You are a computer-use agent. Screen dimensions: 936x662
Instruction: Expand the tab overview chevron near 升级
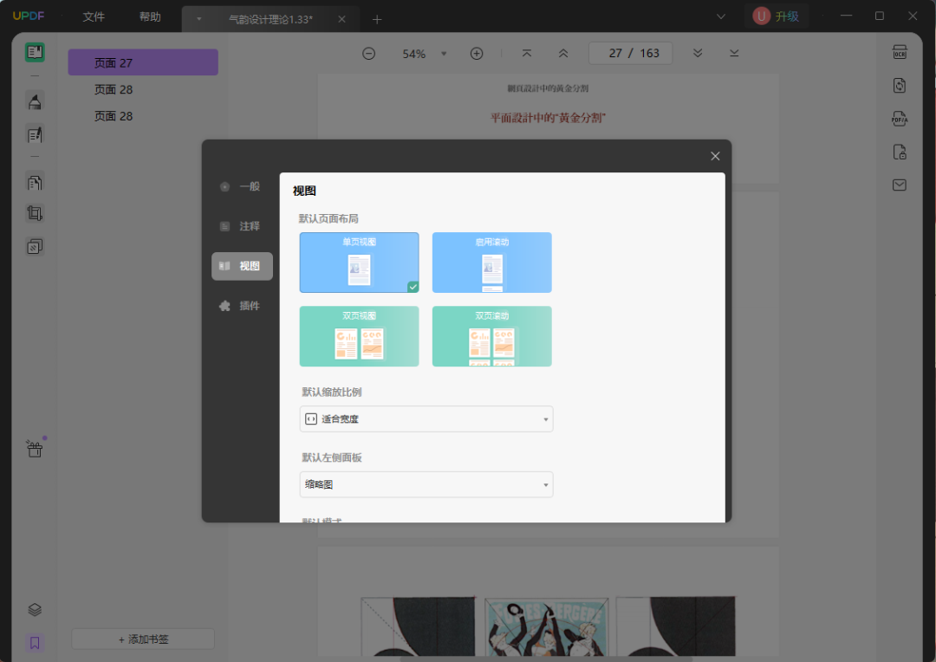(721, 16)
